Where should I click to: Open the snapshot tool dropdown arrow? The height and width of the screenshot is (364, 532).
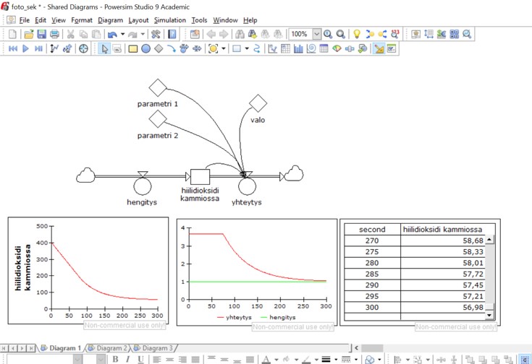pos(224,49)
